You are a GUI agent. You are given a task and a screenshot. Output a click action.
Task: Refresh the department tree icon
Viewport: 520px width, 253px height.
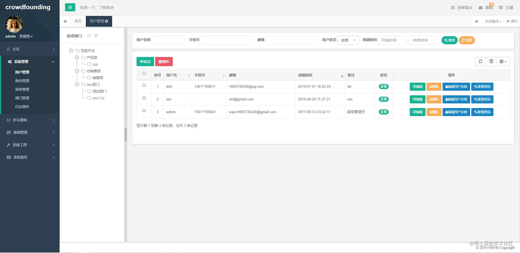click(96, 36)
